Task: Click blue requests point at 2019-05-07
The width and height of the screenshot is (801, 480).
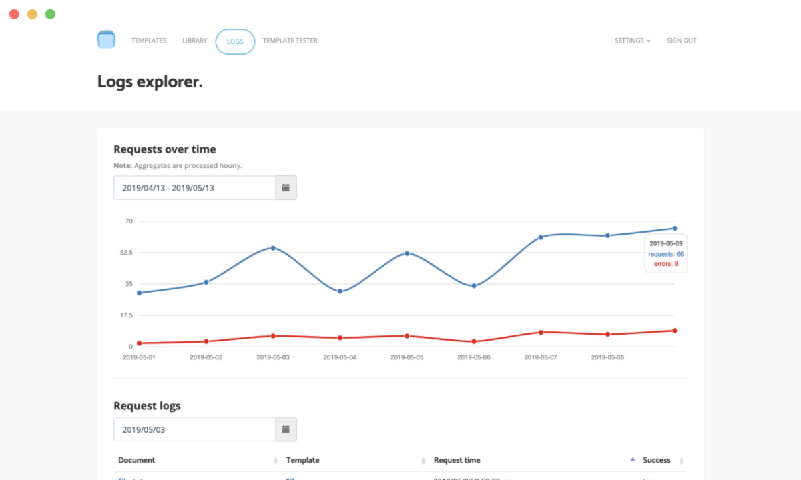Action: (x=541, y=237)
